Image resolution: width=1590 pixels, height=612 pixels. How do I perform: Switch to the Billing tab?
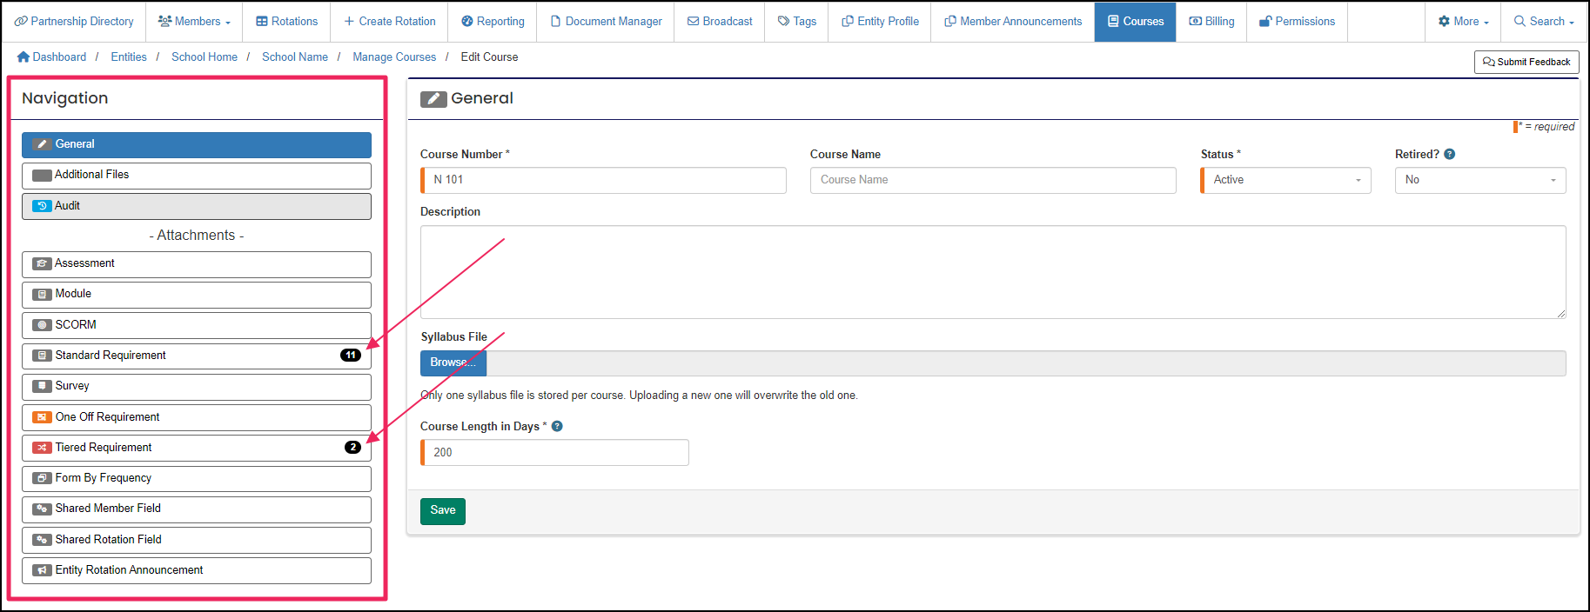1211,22
